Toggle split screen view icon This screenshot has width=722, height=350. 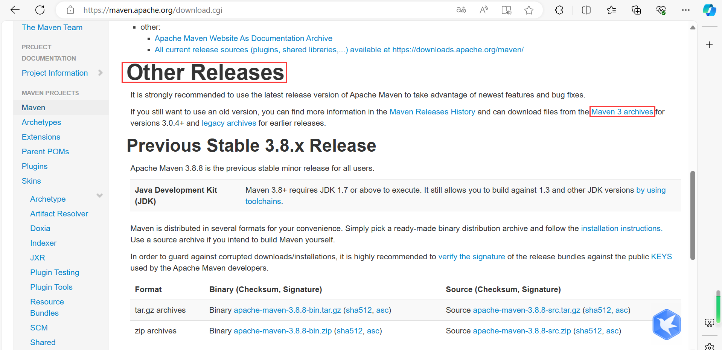click(586, 10)
